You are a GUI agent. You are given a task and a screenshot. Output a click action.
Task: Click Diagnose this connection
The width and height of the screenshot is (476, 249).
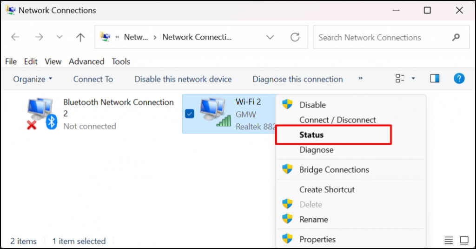(x=297, y=79)
